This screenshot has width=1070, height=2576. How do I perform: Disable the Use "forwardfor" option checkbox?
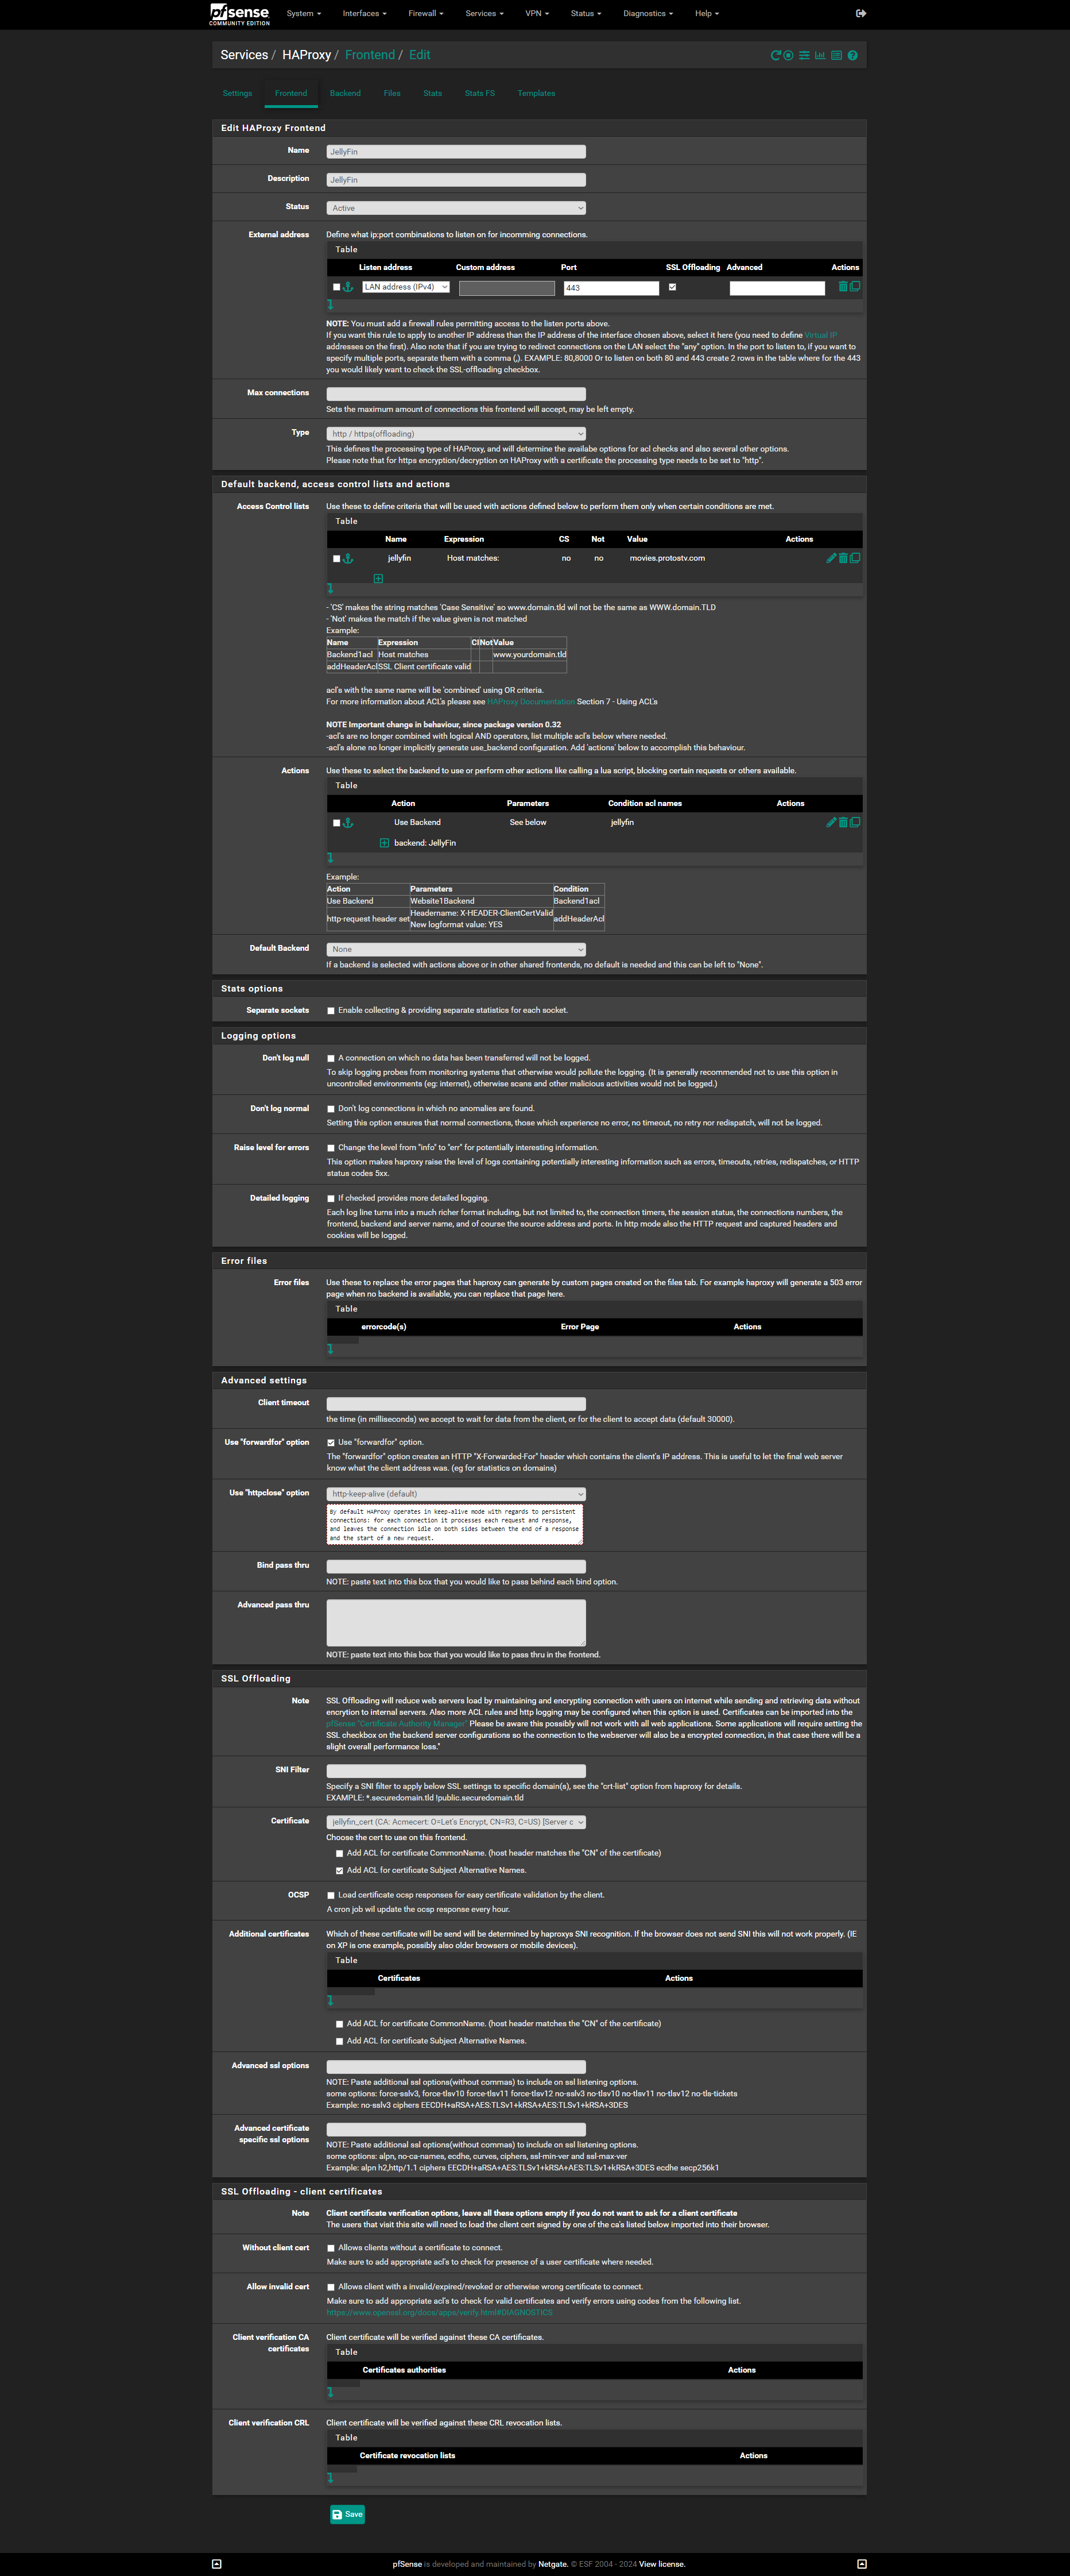pyautogui.click(x=331, y=1443)
